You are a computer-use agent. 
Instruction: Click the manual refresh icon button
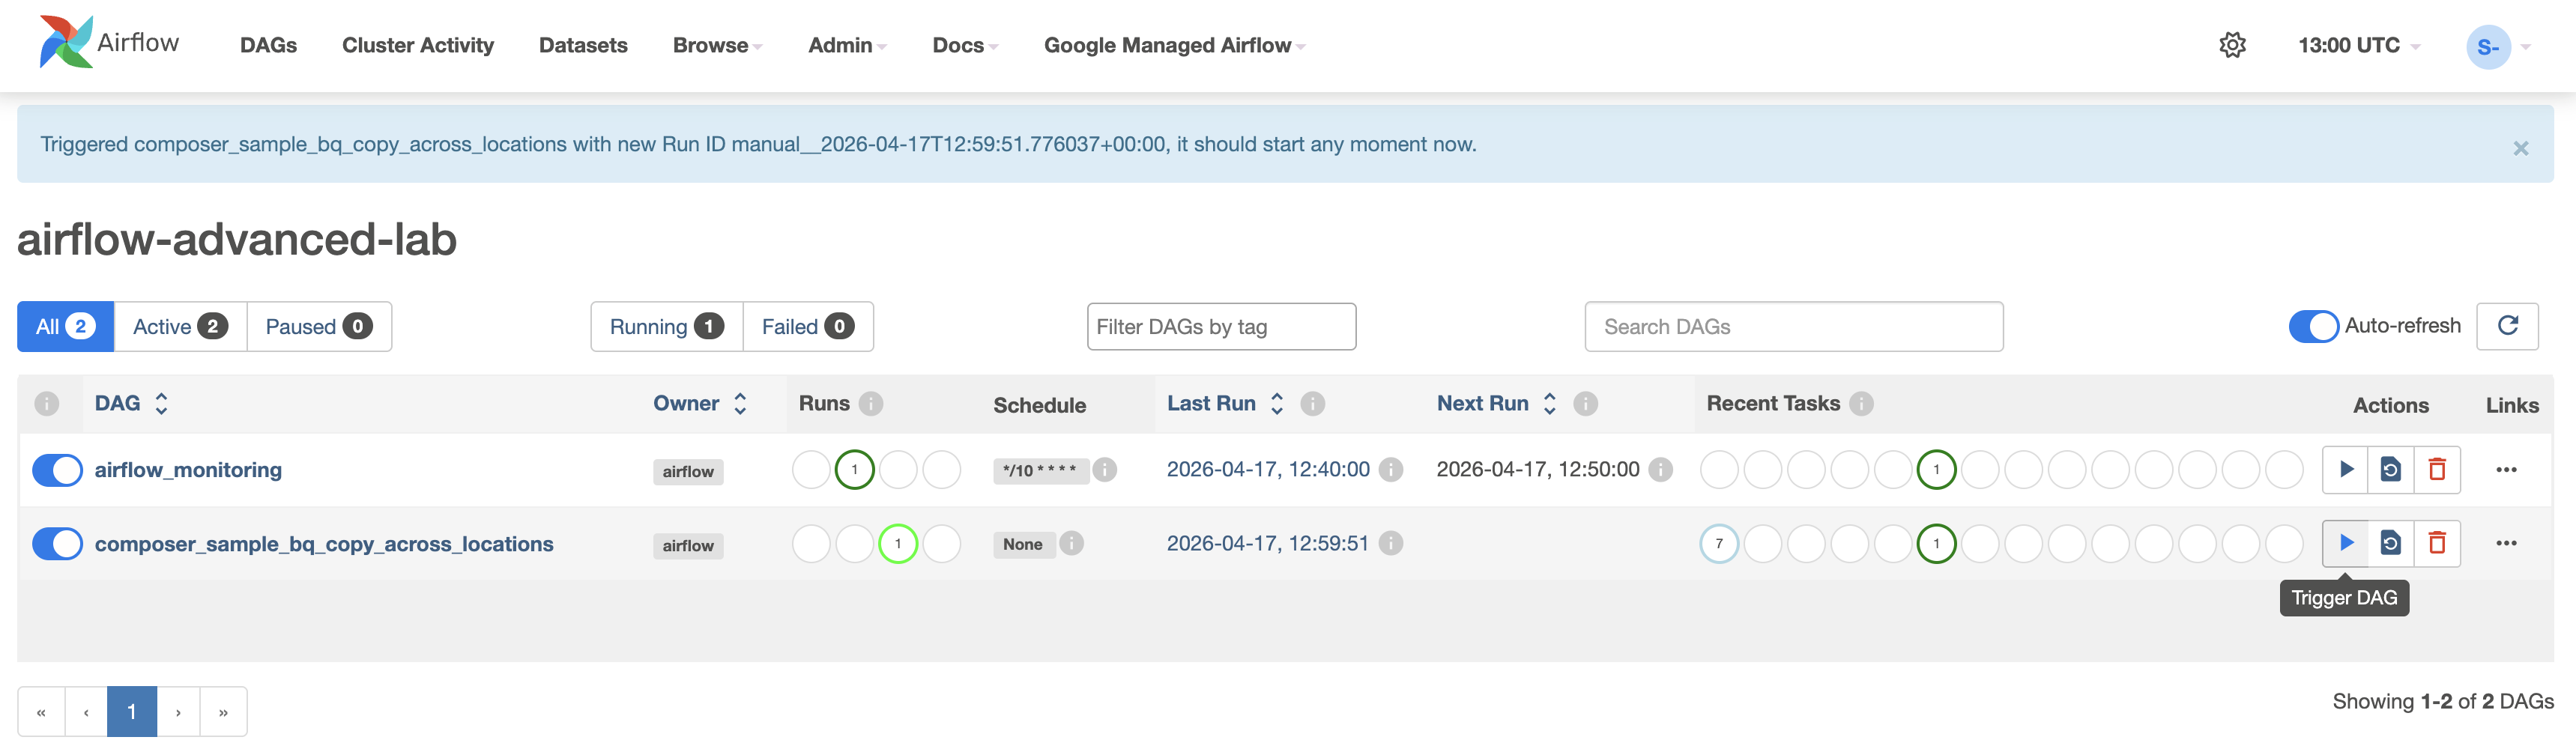pos(2507,326)
